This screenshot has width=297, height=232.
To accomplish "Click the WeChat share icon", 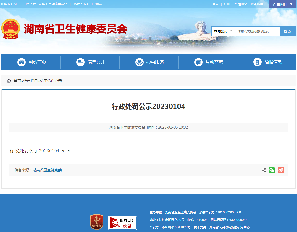I will click(271, 170).
